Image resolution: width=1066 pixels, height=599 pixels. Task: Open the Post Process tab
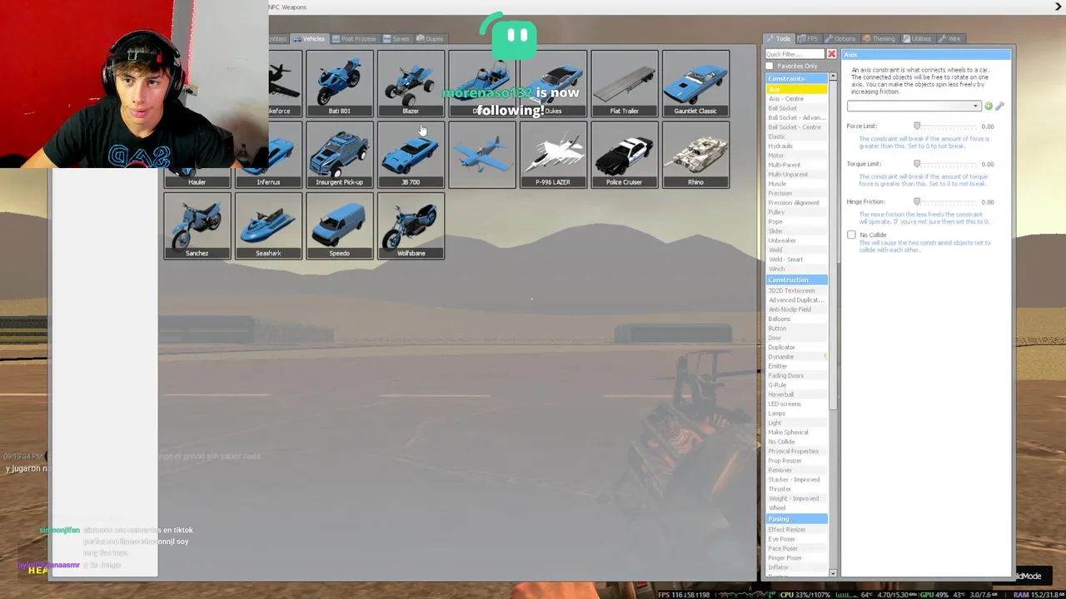[354, 38]
